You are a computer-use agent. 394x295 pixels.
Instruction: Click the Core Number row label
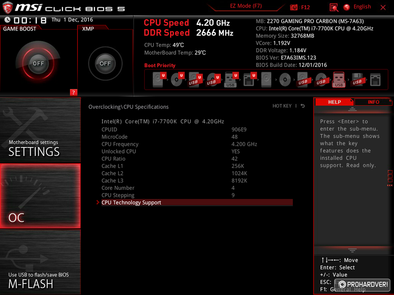(118, 188)
